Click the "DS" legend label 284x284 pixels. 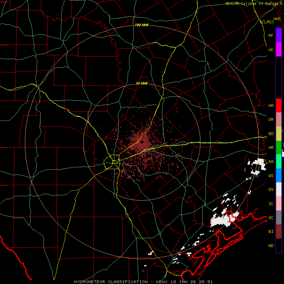pyautogui.click(x=271, y=189)
